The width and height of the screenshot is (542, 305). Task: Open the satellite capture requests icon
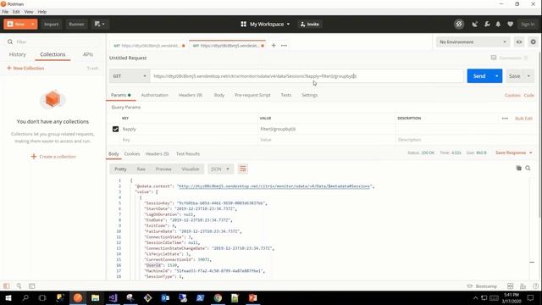coord(475,25)
